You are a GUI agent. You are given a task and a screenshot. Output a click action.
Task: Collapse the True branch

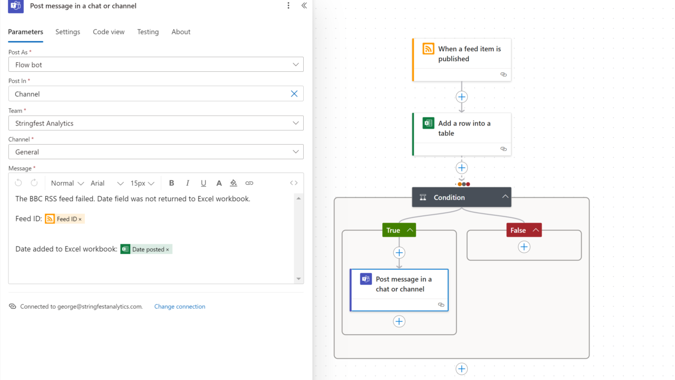click(x=410, y=230)
